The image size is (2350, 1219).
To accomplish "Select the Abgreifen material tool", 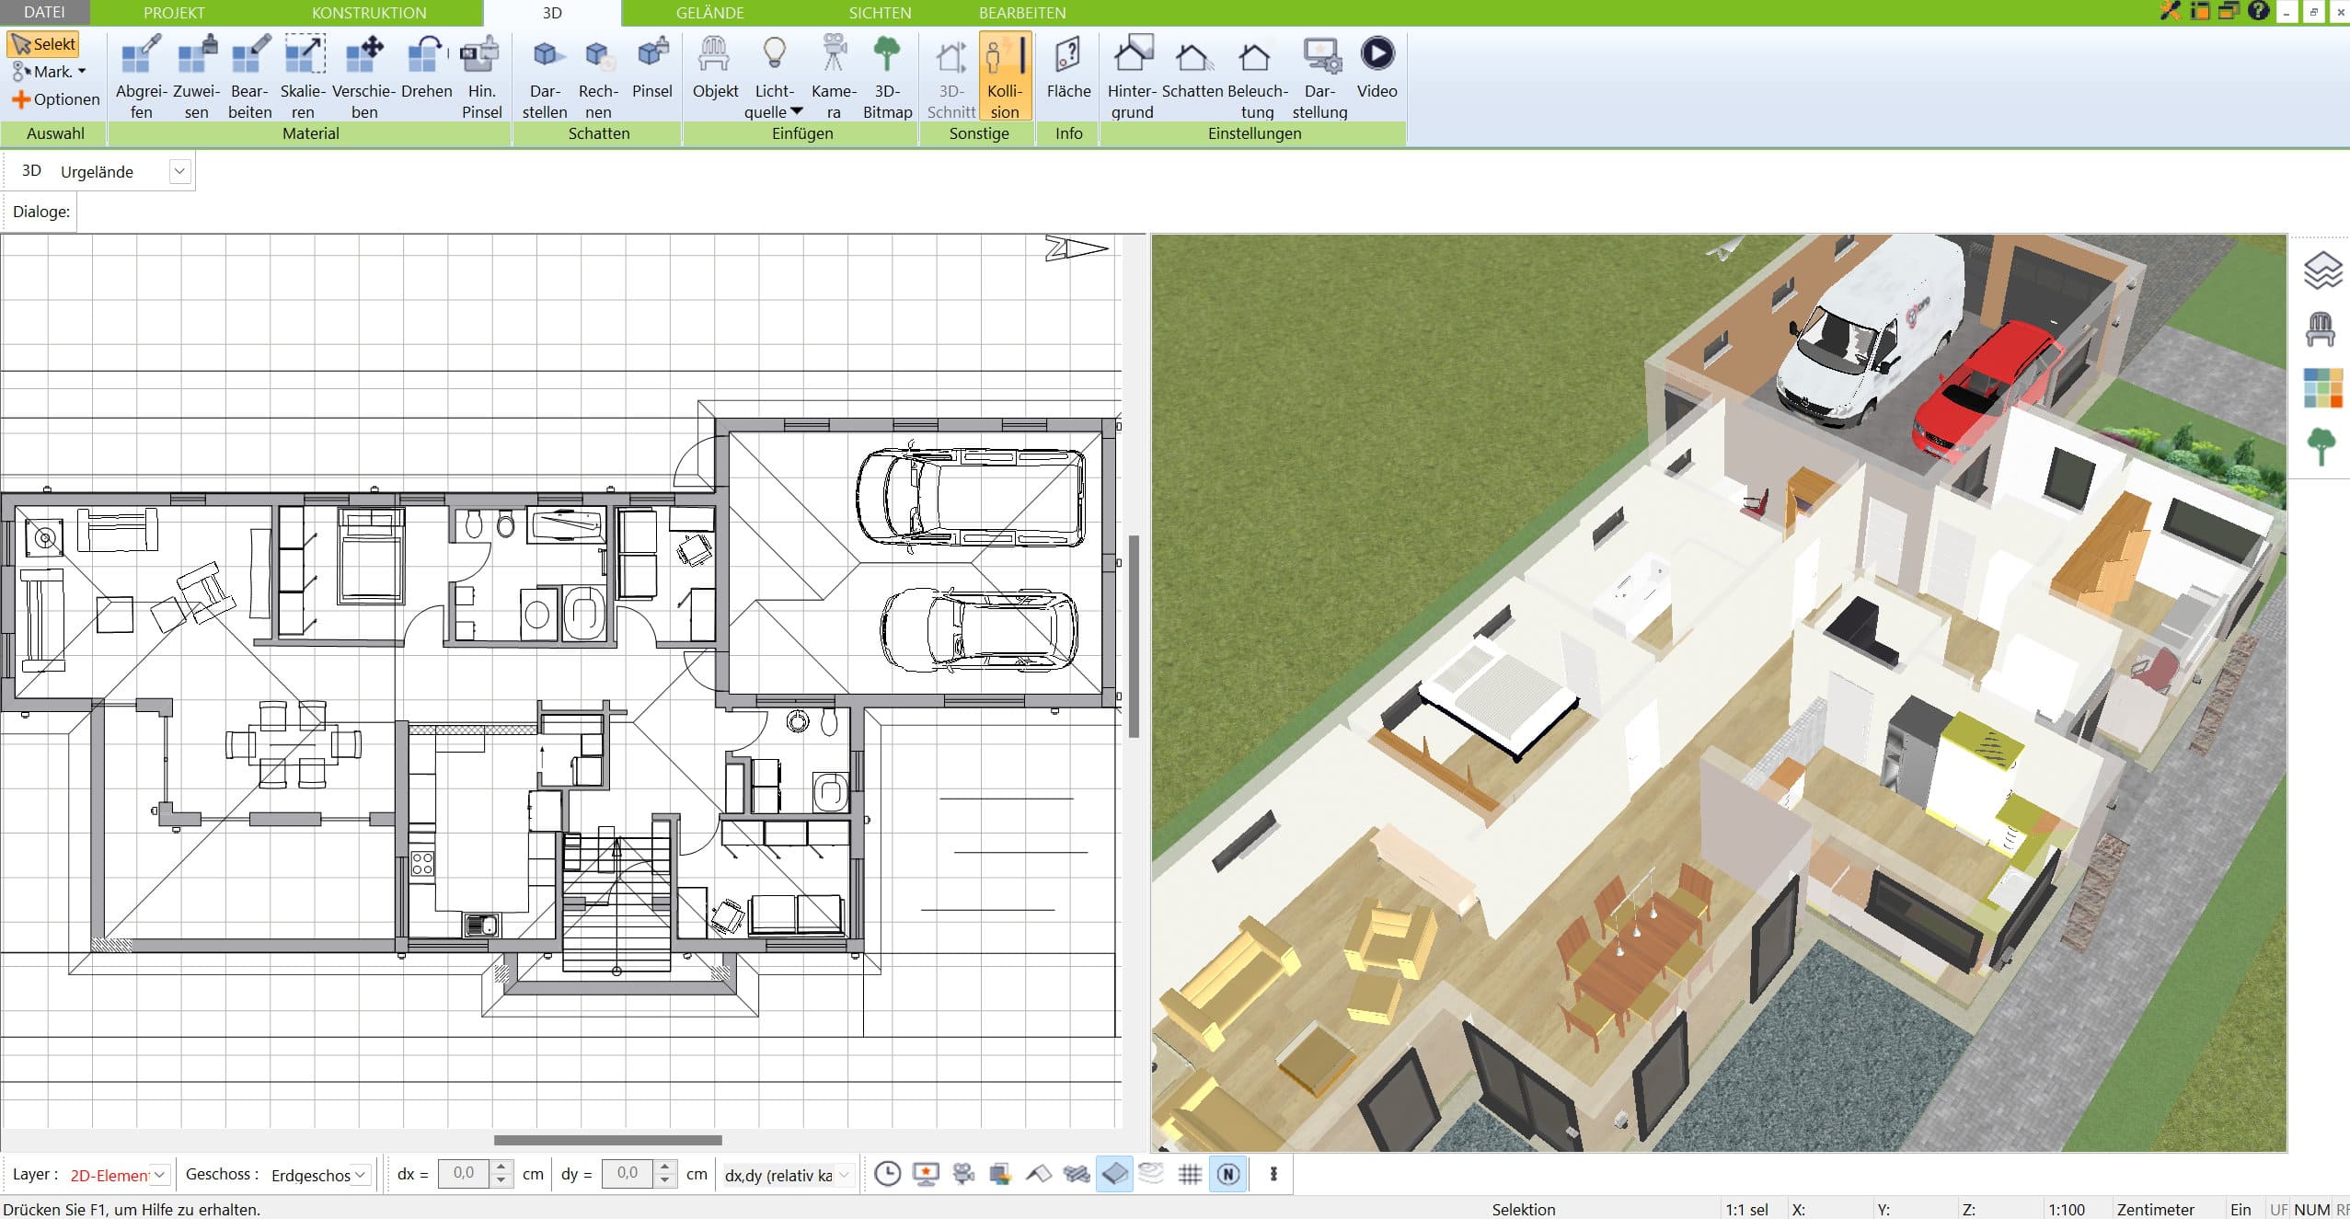I will (x=141, y=76).
